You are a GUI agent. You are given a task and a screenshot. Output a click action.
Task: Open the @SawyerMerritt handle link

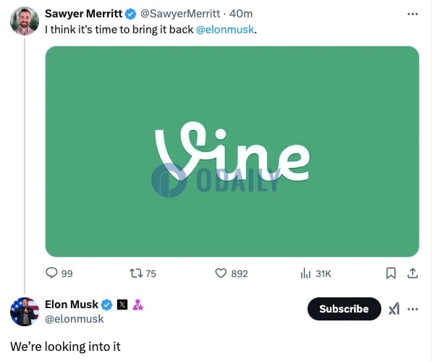(180, 14)
